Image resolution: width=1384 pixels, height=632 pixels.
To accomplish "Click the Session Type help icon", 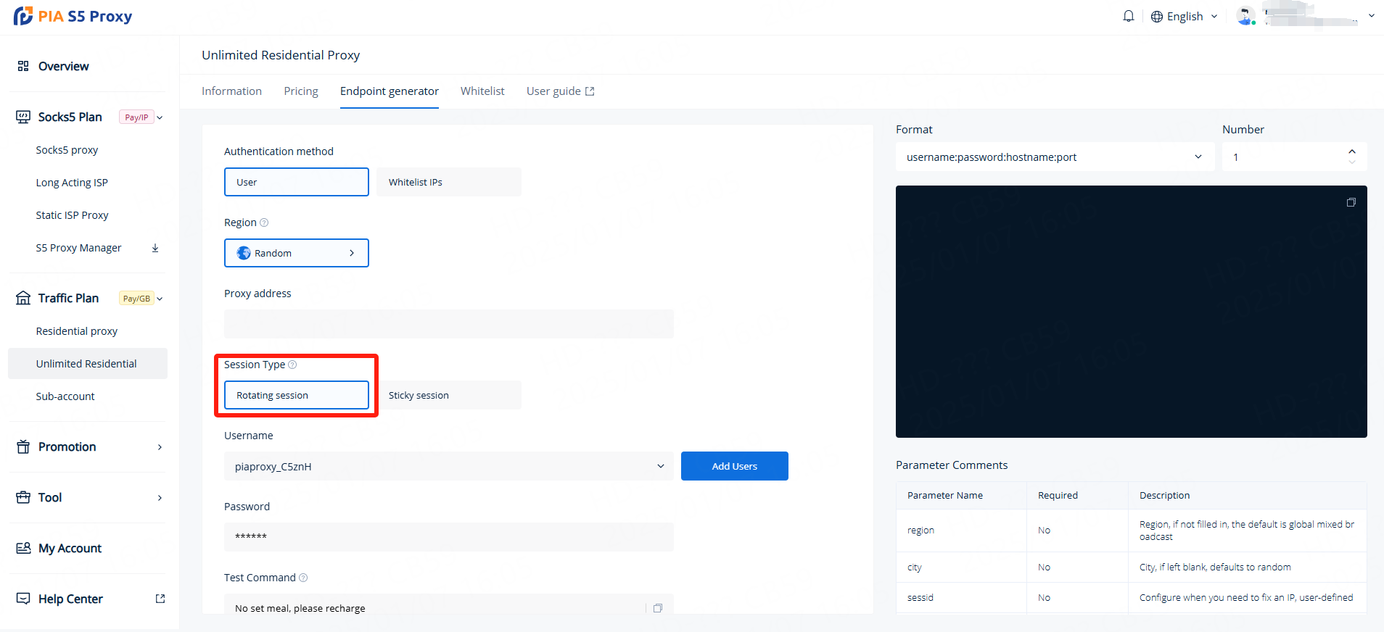I will pos(292,365).
